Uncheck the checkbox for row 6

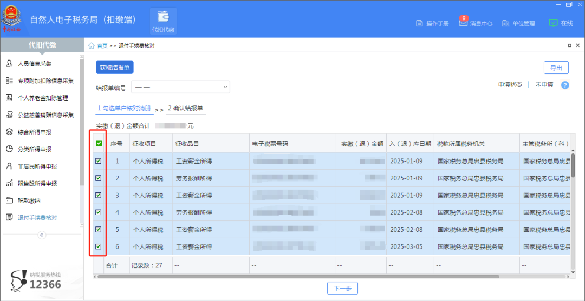pyautogui.click(x=99, y=246)
